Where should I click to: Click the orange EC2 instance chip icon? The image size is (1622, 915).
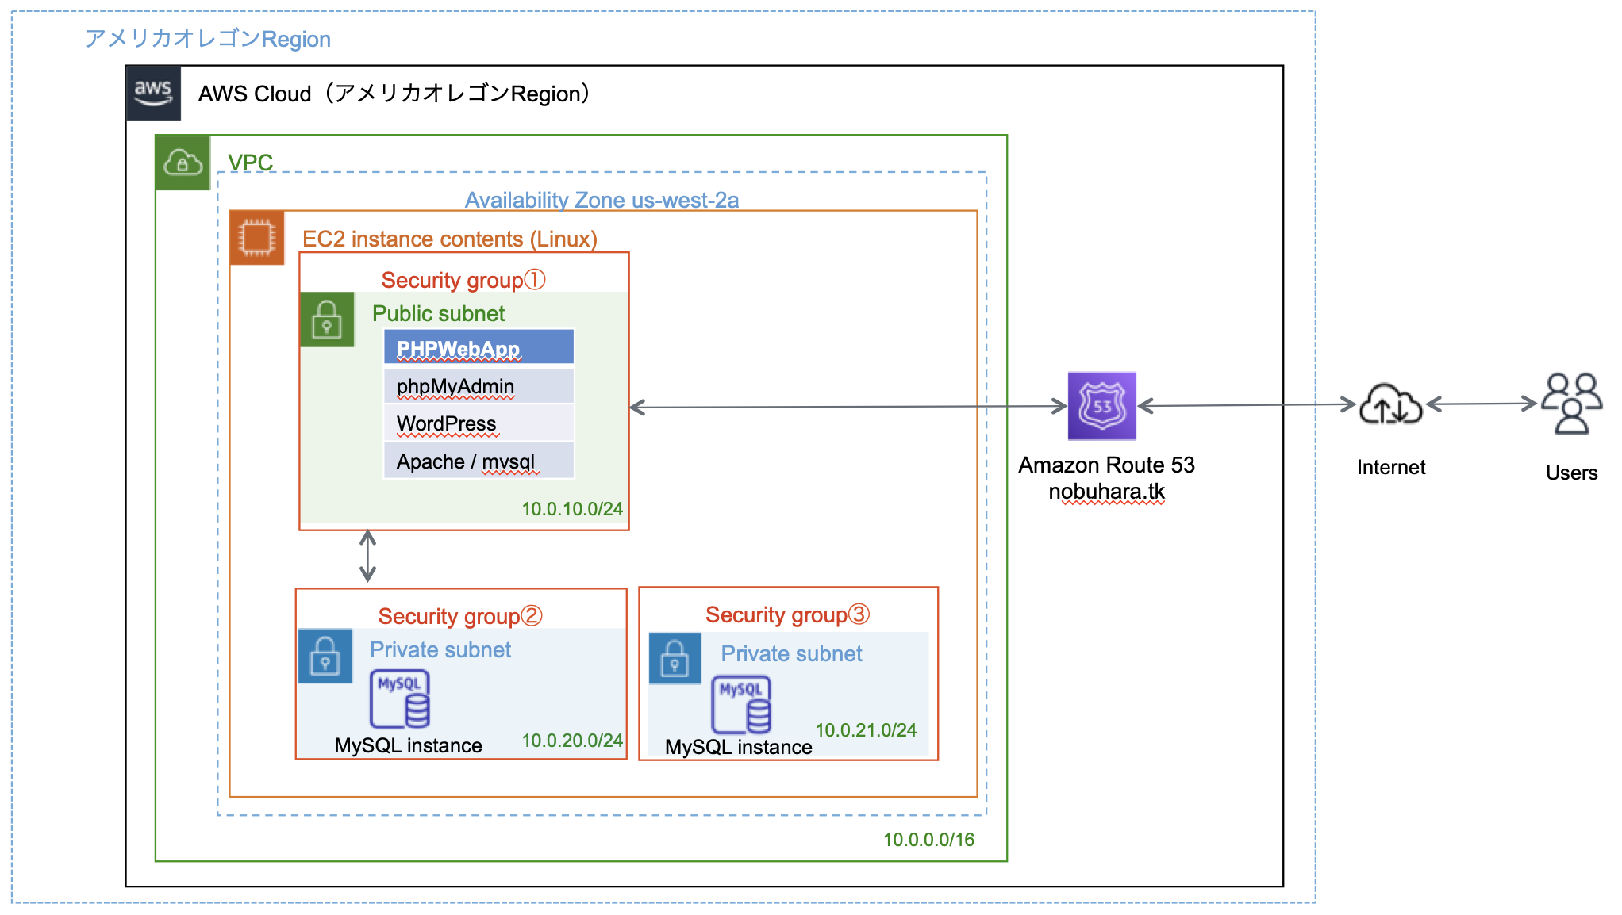tap(256, 236)
